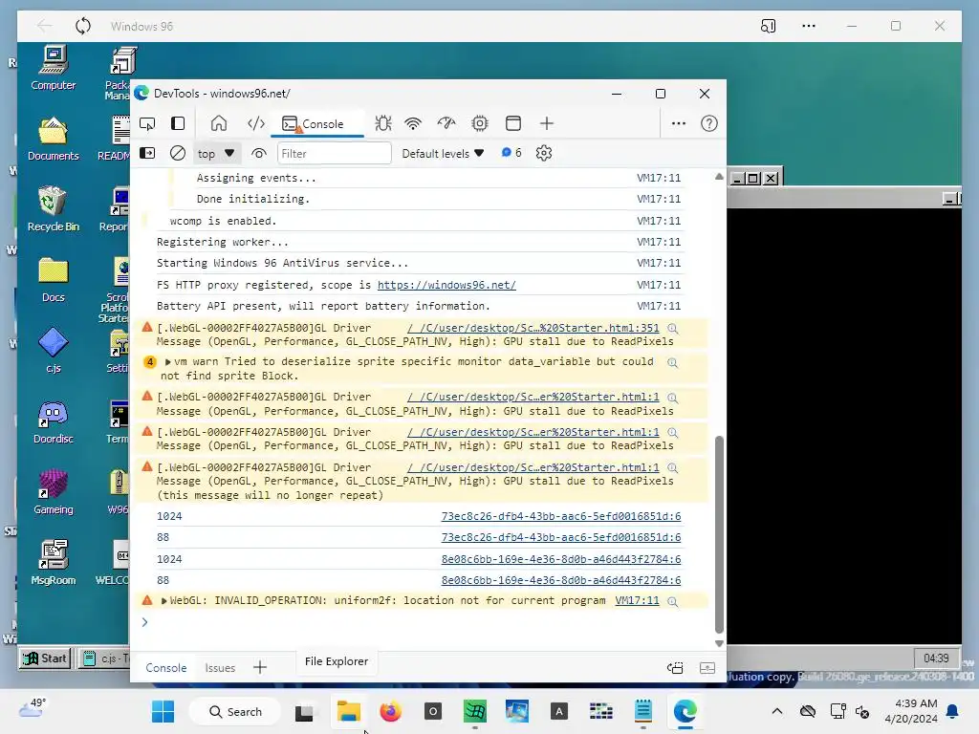The height and width of the screenshot is (734, 979).
Task: Click the taskbar Search box
Action: point(235,711)
